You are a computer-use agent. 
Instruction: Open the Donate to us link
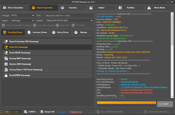tap(76, 112)
